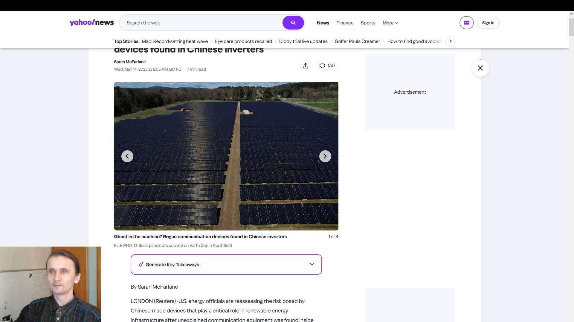Screen dimensions: 574x322
Task: Open the 130 comments bubble
Action: (327, 66)
